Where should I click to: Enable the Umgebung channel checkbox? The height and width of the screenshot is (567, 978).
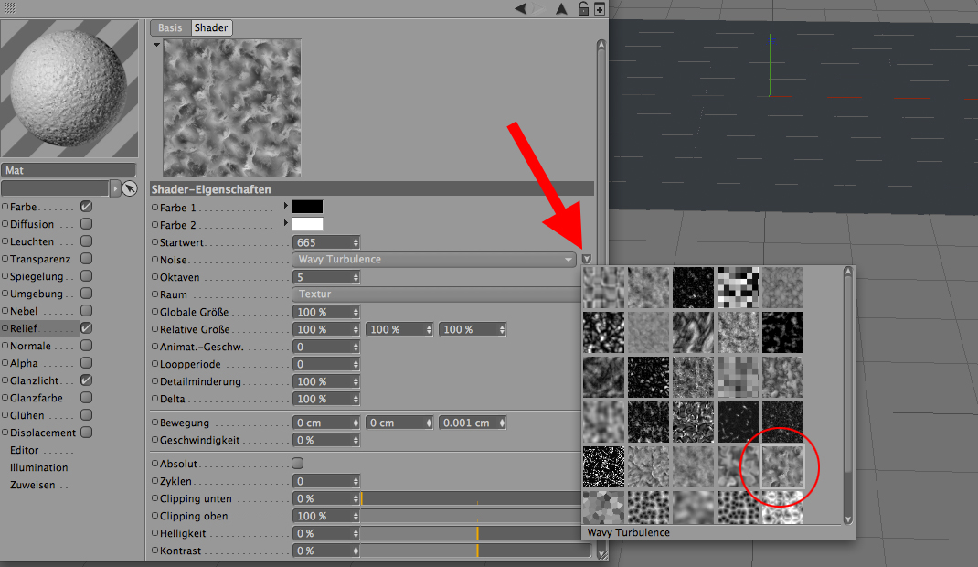coord(87,294)
